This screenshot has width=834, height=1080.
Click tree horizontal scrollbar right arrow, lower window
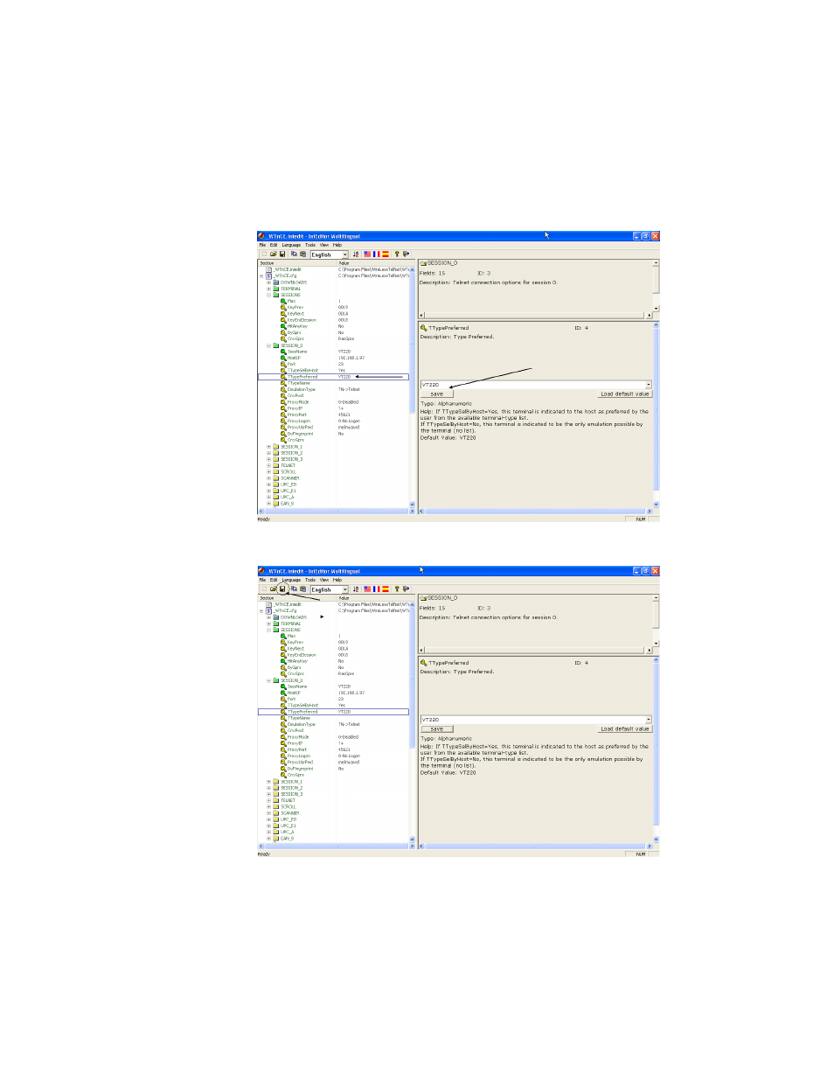click(x=412, y=846)
